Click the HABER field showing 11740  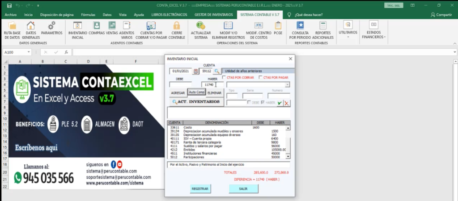[212, 84]
